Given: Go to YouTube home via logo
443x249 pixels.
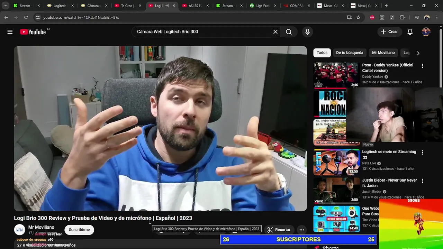Looking at the screenshot, I should tap(33, 32).
